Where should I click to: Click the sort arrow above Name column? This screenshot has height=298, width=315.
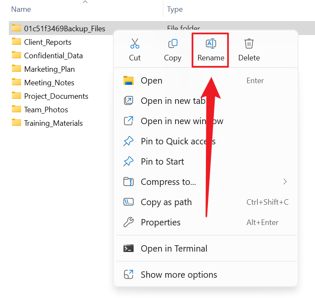85,2
